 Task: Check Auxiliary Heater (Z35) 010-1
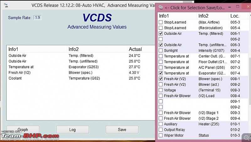point(161,124)
